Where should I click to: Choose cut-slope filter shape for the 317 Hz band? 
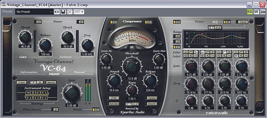tap(212, 56)
